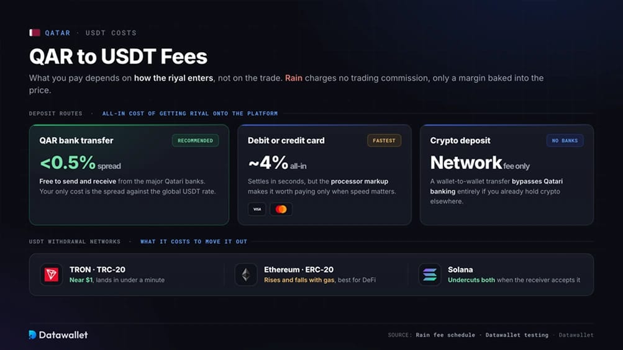623x350 pixels.
Task: Click the NO BANKS badge
Action: click(x=565, y=140)
